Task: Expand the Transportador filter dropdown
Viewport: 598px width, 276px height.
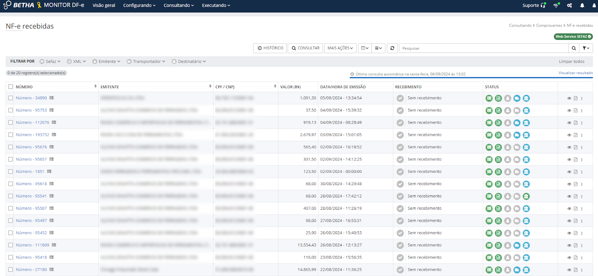Action: coord(146,61)
